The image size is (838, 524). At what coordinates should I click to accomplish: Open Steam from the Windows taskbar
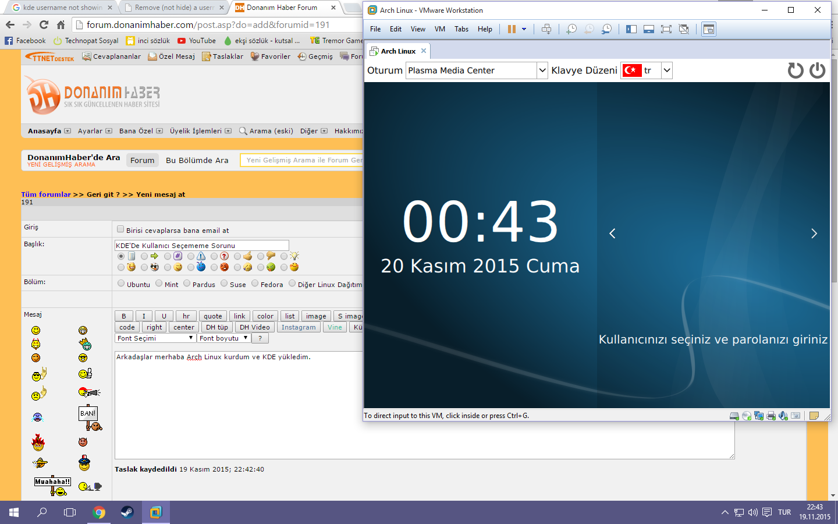click(x=127, y=512)
